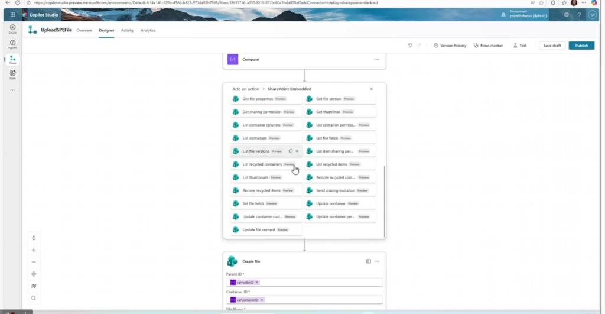Toggle the minimap icon
The height and width of the screenshot is (314, 605).
(x=34, y=286)
